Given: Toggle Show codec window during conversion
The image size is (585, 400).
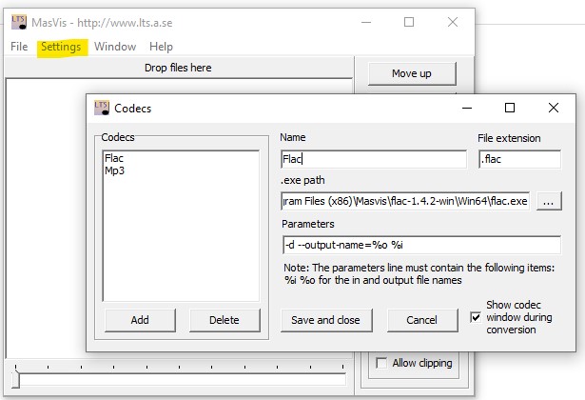Looking at the screenshot, I should click(x=477, y=317).
